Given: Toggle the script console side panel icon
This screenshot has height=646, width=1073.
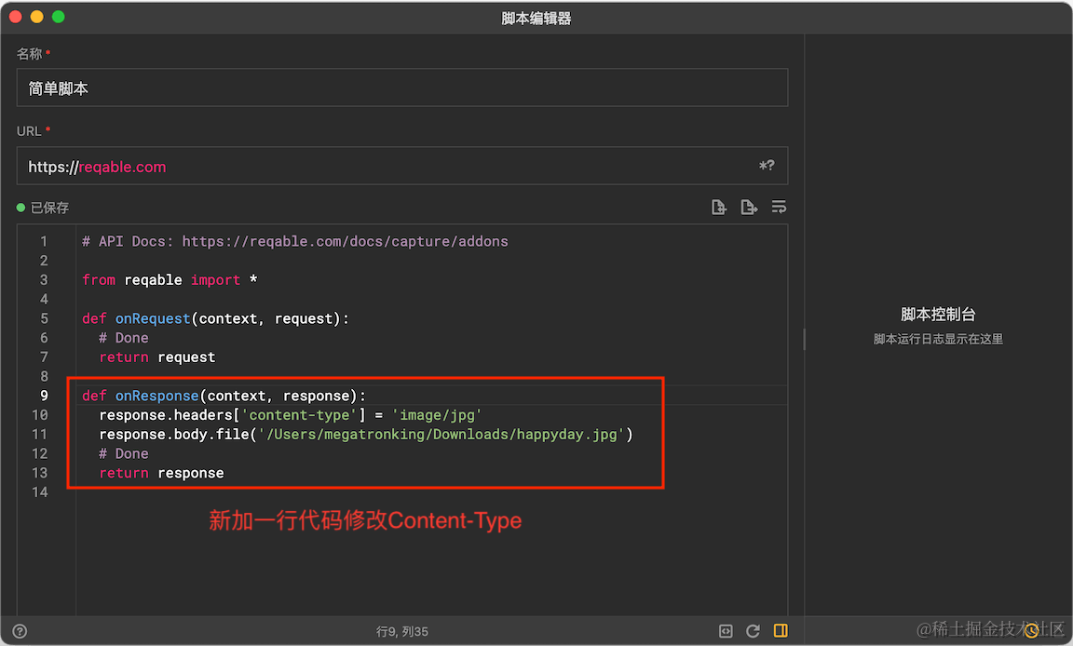Looking at the screenshot, I should click(781, 630).
